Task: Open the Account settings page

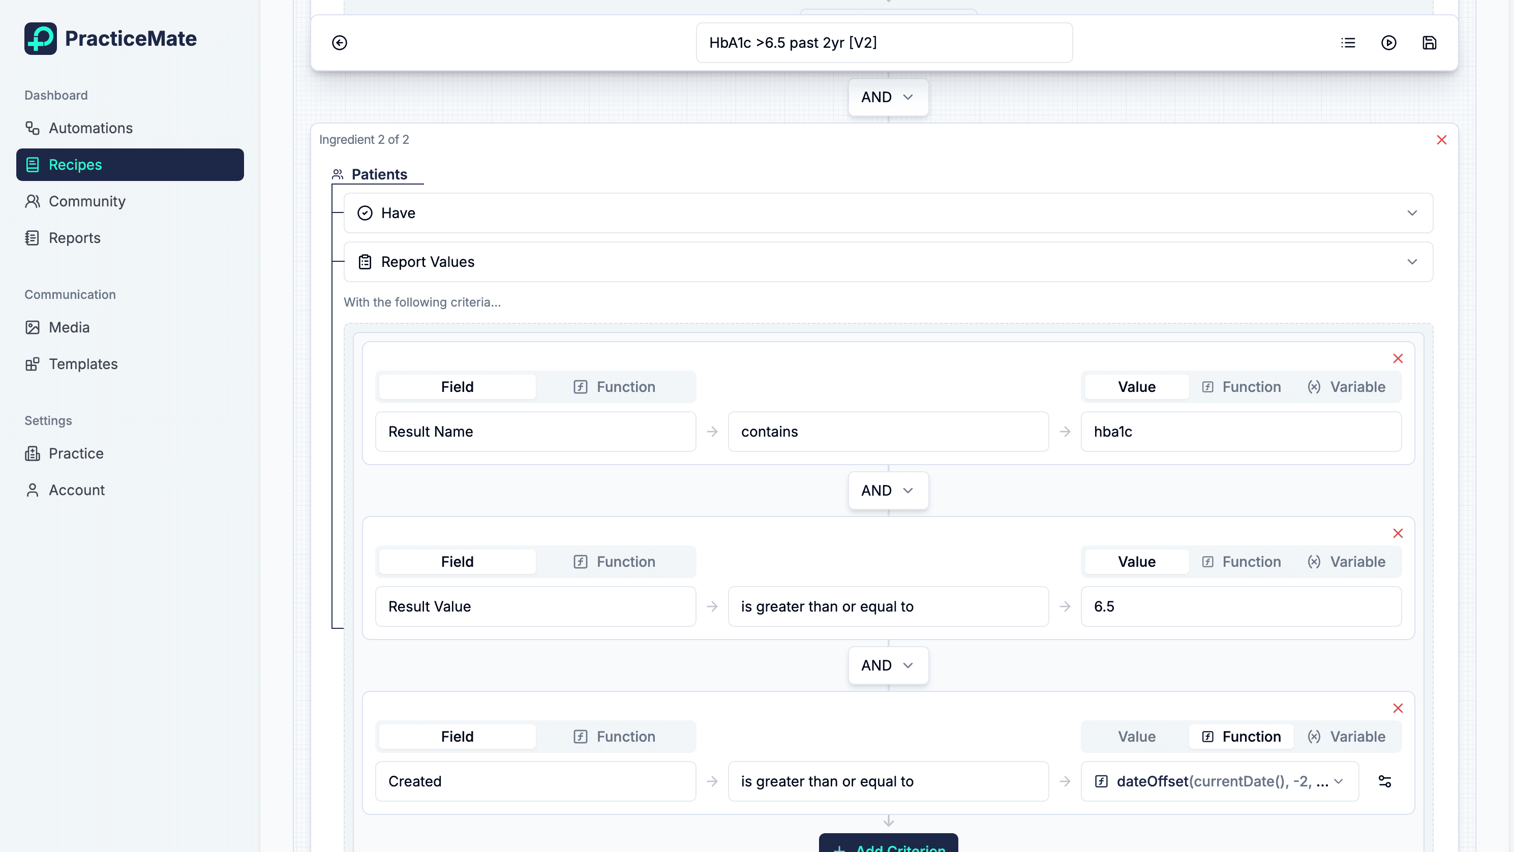Action: pos(76,490)
